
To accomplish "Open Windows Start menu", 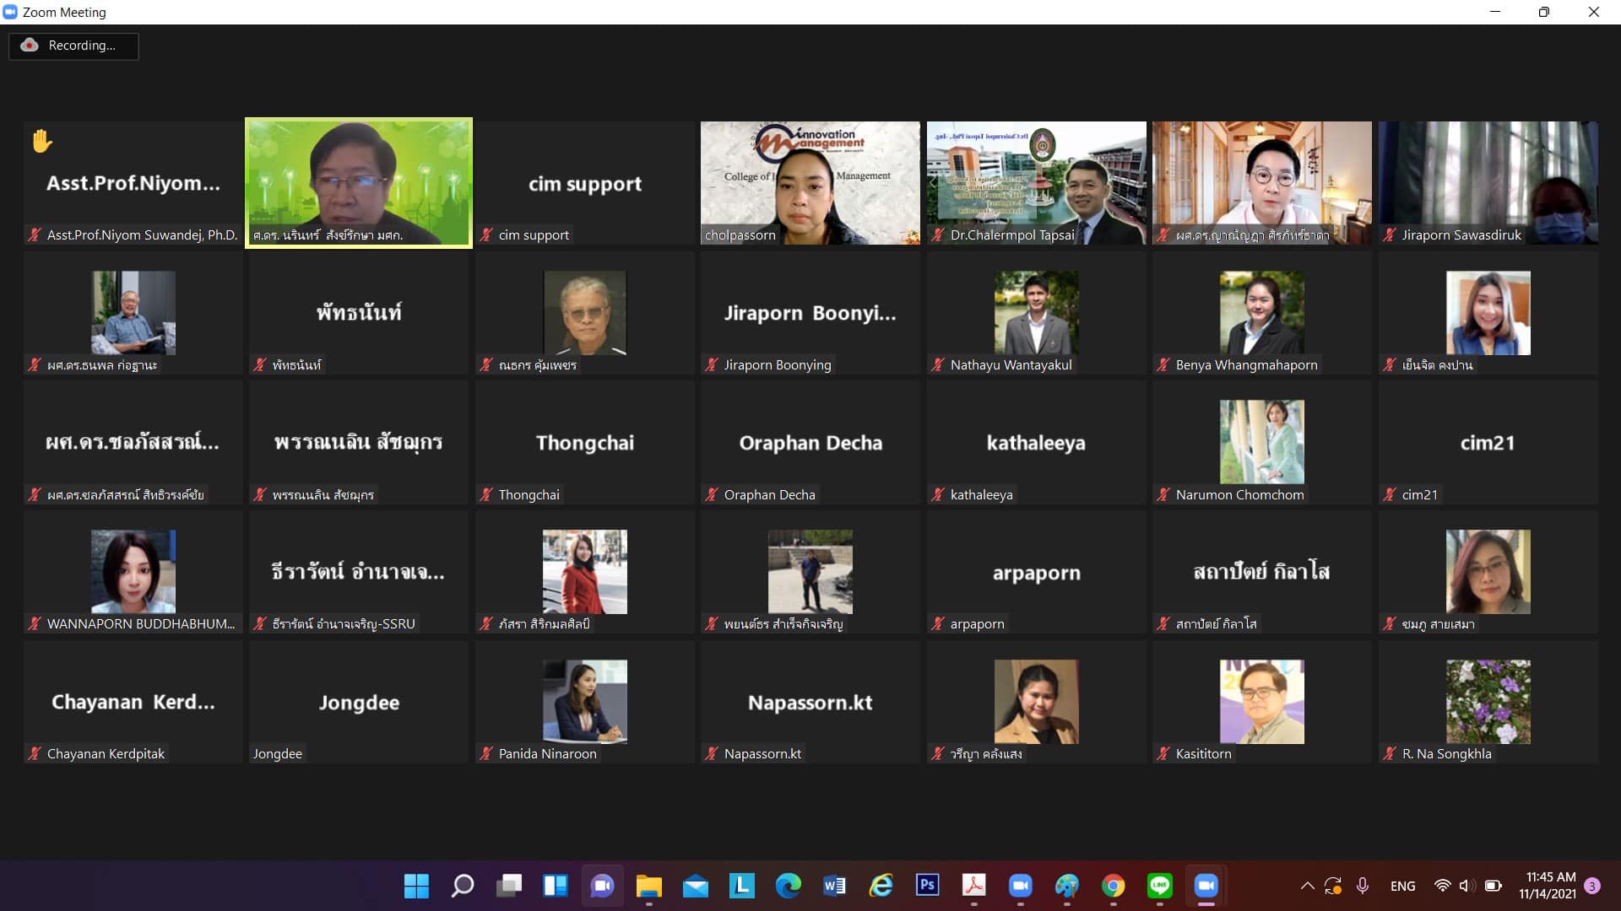I will (x=416, y=886).
